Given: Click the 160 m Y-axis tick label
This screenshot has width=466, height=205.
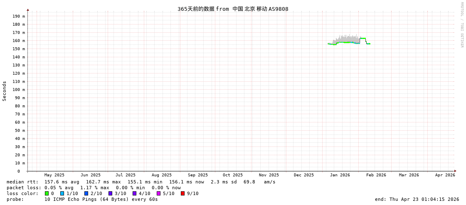Looking at the screenshot, I should 18,41.
